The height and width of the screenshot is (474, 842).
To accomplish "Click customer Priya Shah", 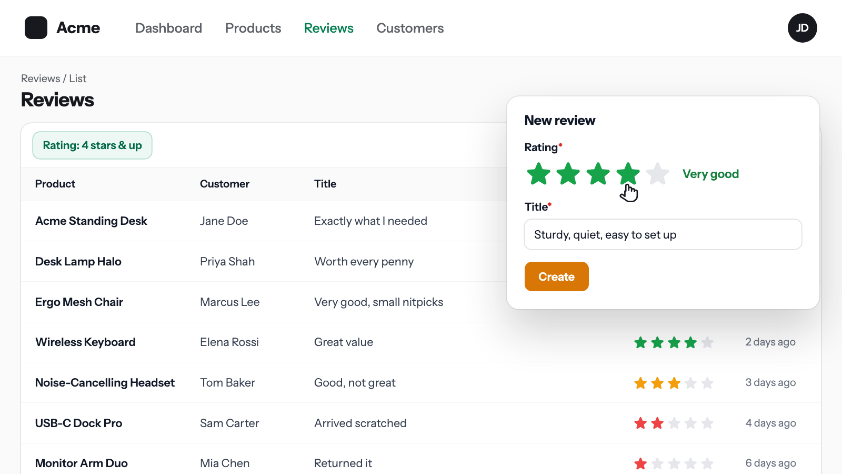I will click(x=227, y=262).
